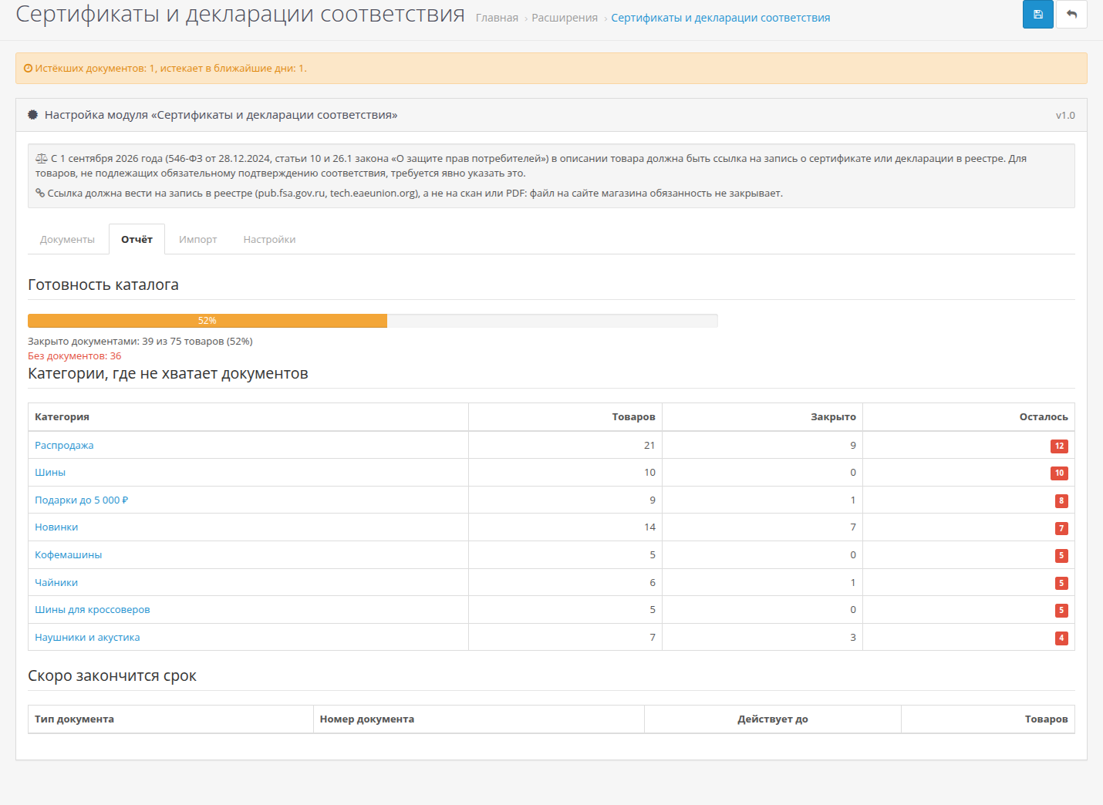Screen dimensions: 1103x805
Task: Click the clock warning icon in alert
Action: [x=29, y=69]
